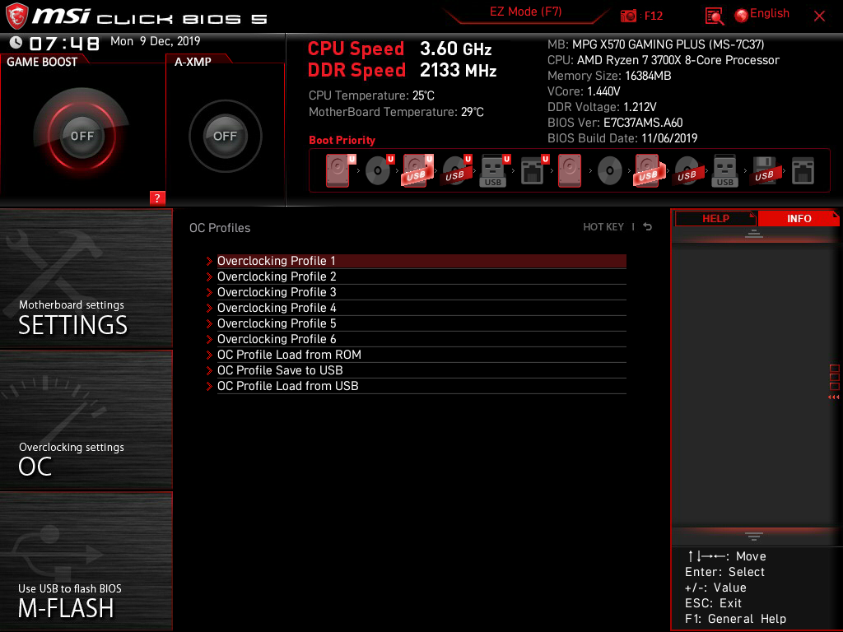Click the clock icon beside the time
Image resolution: width=843 pixels, height=632 pixels.
pos(16,42)
